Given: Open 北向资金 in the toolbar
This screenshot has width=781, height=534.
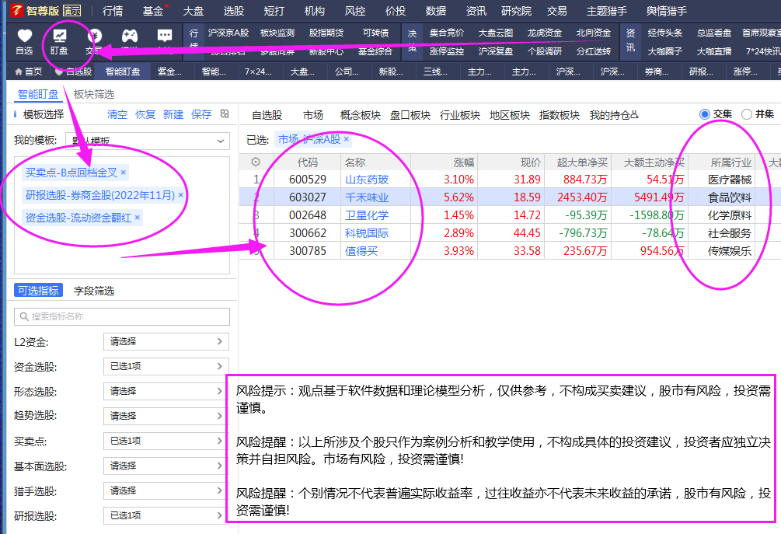Looking at the screenshot, I should (594, 33).
